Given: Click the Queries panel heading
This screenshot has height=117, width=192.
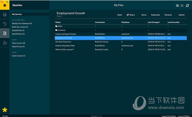Looking at the screenshot, I should 17,5.
